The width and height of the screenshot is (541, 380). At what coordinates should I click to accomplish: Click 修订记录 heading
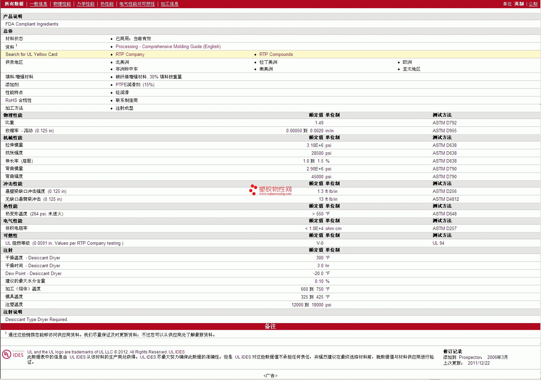(453, 352)
